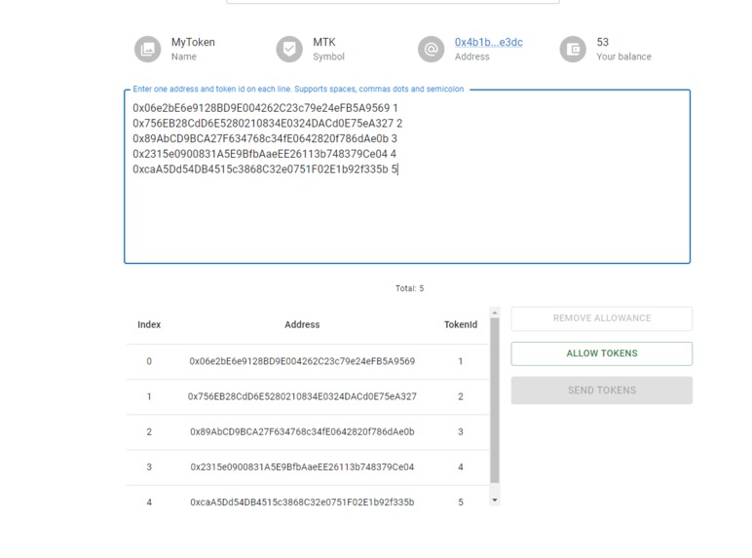752x558 pixels.
Task: Click the MyToken name text
Action: pyautogui.click(x=193, y=42)
